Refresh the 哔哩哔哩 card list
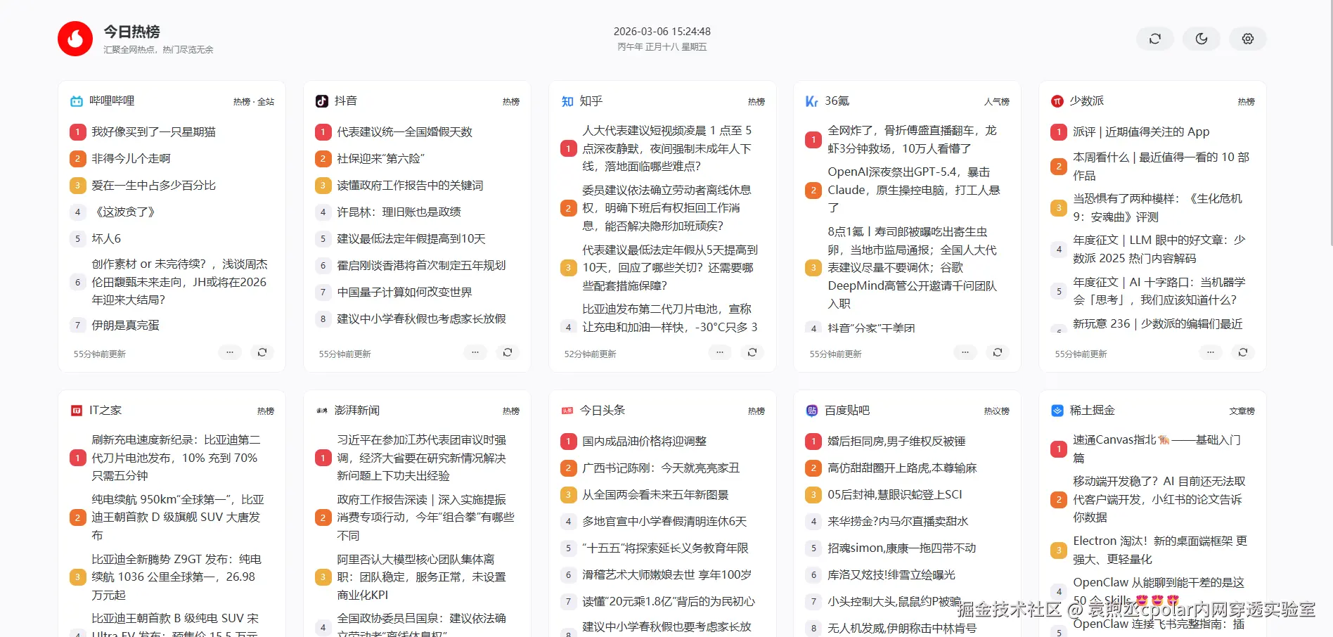This screenshot has height=637, width=1333. [262, 352]
